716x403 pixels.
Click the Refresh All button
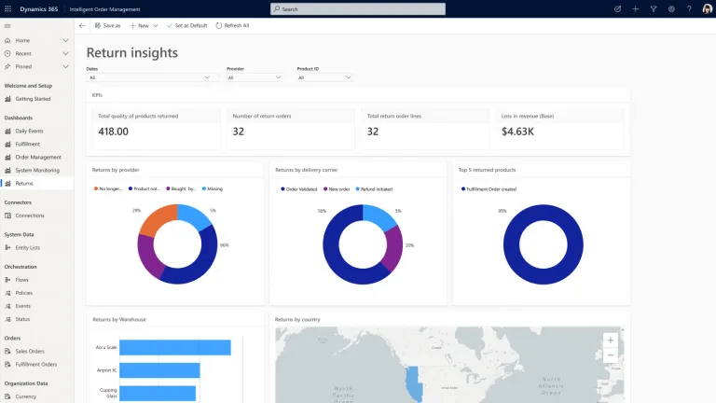coord(233,25)
